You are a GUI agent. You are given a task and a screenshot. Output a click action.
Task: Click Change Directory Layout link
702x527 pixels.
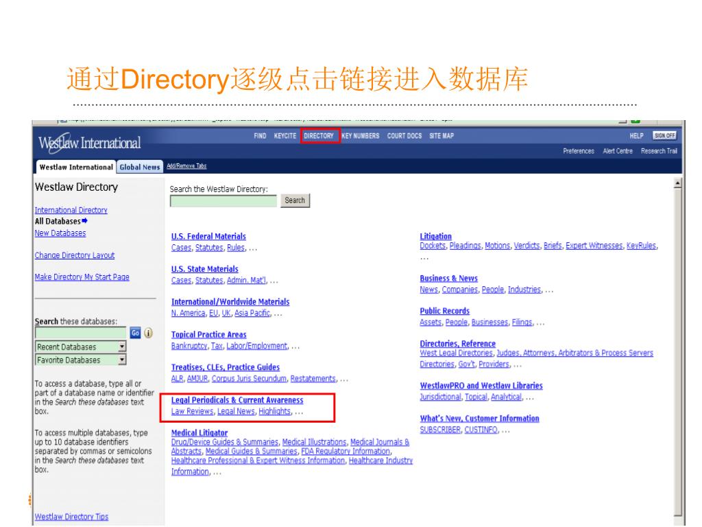pyautogui.click(x=75, y=255)
